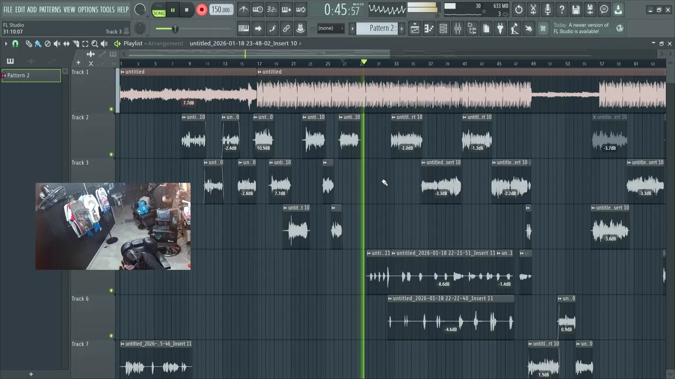Open the help question mark icon
Viewport: 675px width, 379px height.
[x=562, y=9]
